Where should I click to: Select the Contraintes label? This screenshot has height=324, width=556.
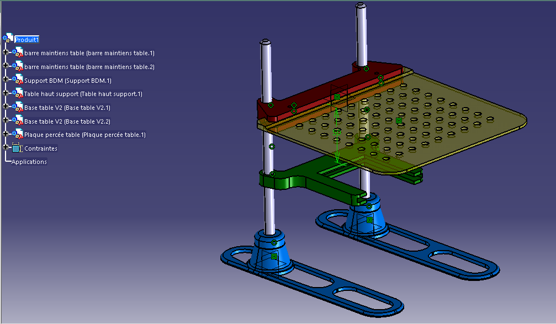click(41, 148)
